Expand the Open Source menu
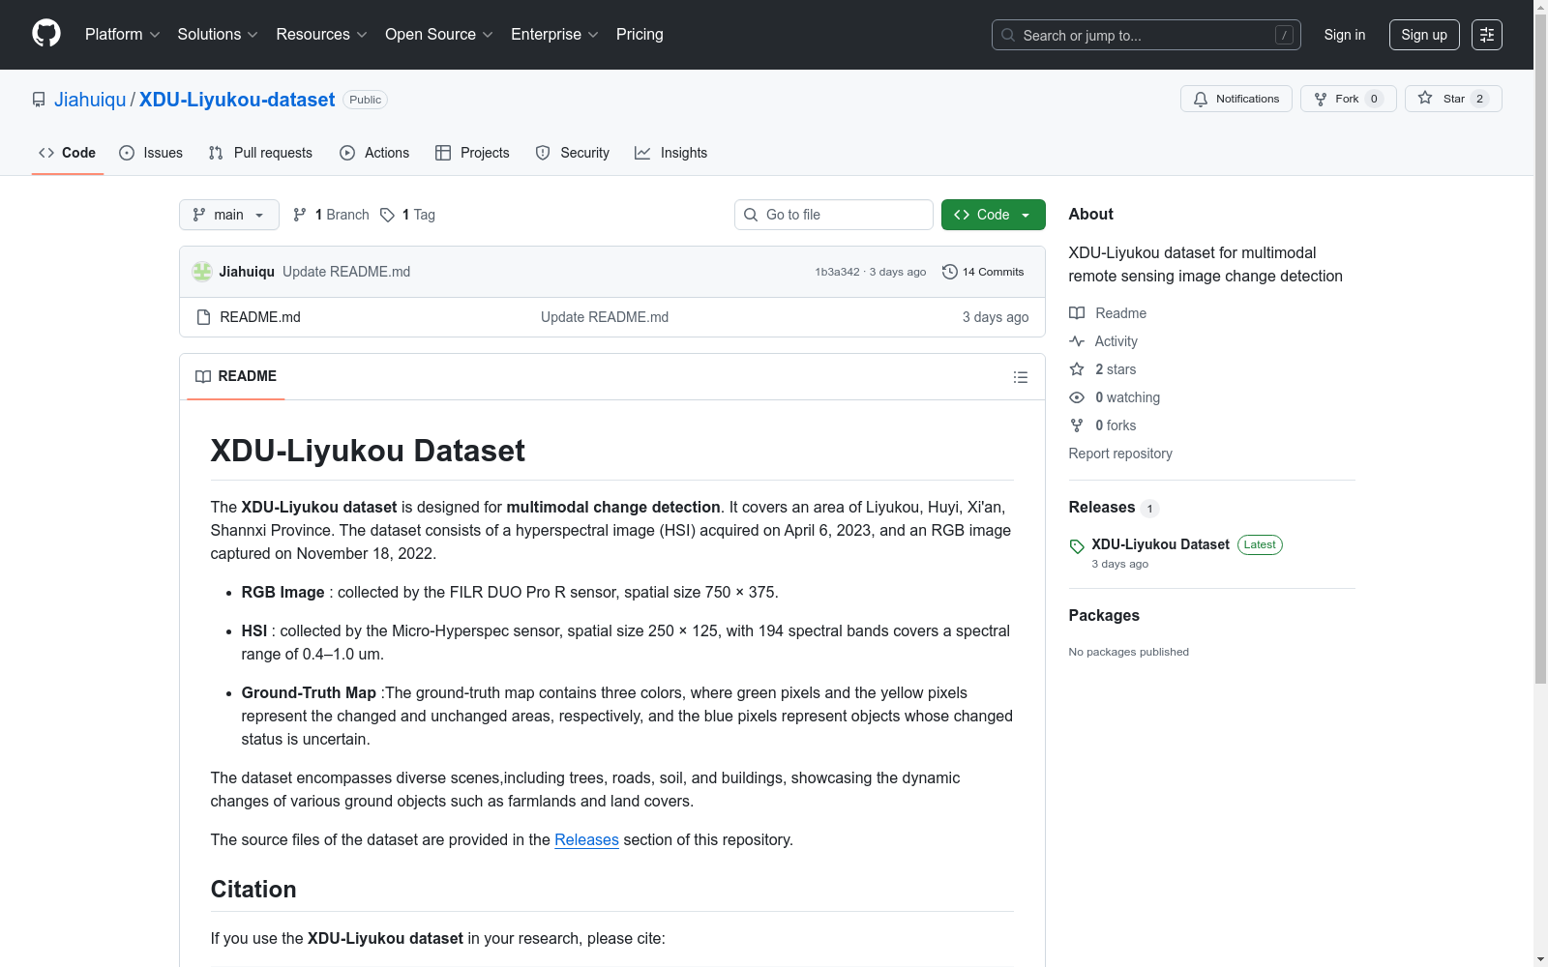Viewport: 1548px width, 967px height. point(439,35)
